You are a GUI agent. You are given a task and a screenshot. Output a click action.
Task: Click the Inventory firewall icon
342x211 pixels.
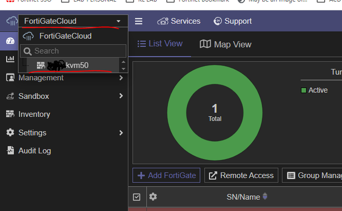coord(10,114)
